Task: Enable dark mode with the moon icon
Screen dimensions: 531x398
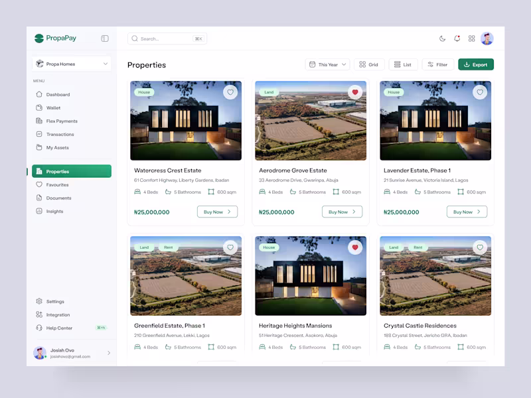Action: click(x=441, y=38)
